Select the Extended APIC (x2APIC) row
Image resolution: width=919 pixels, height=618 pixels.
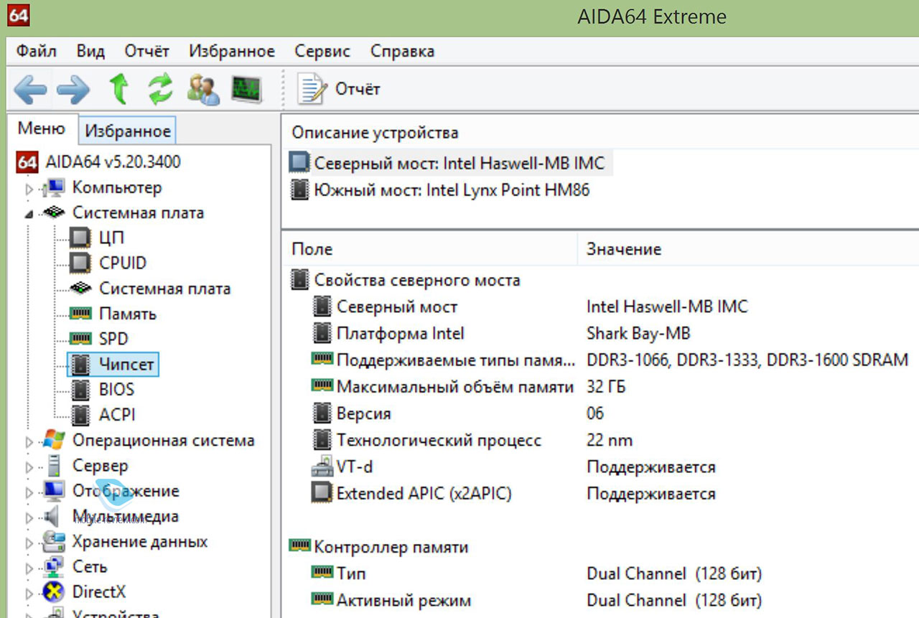(x=424, y=494)
